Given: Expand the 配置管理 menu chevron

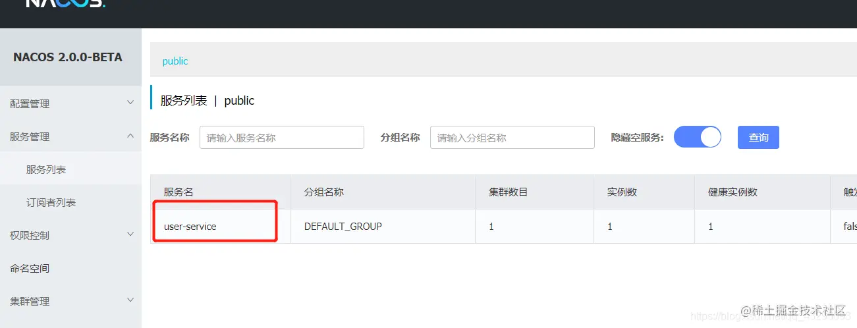Looking at the screenshot, I should 130,103.
